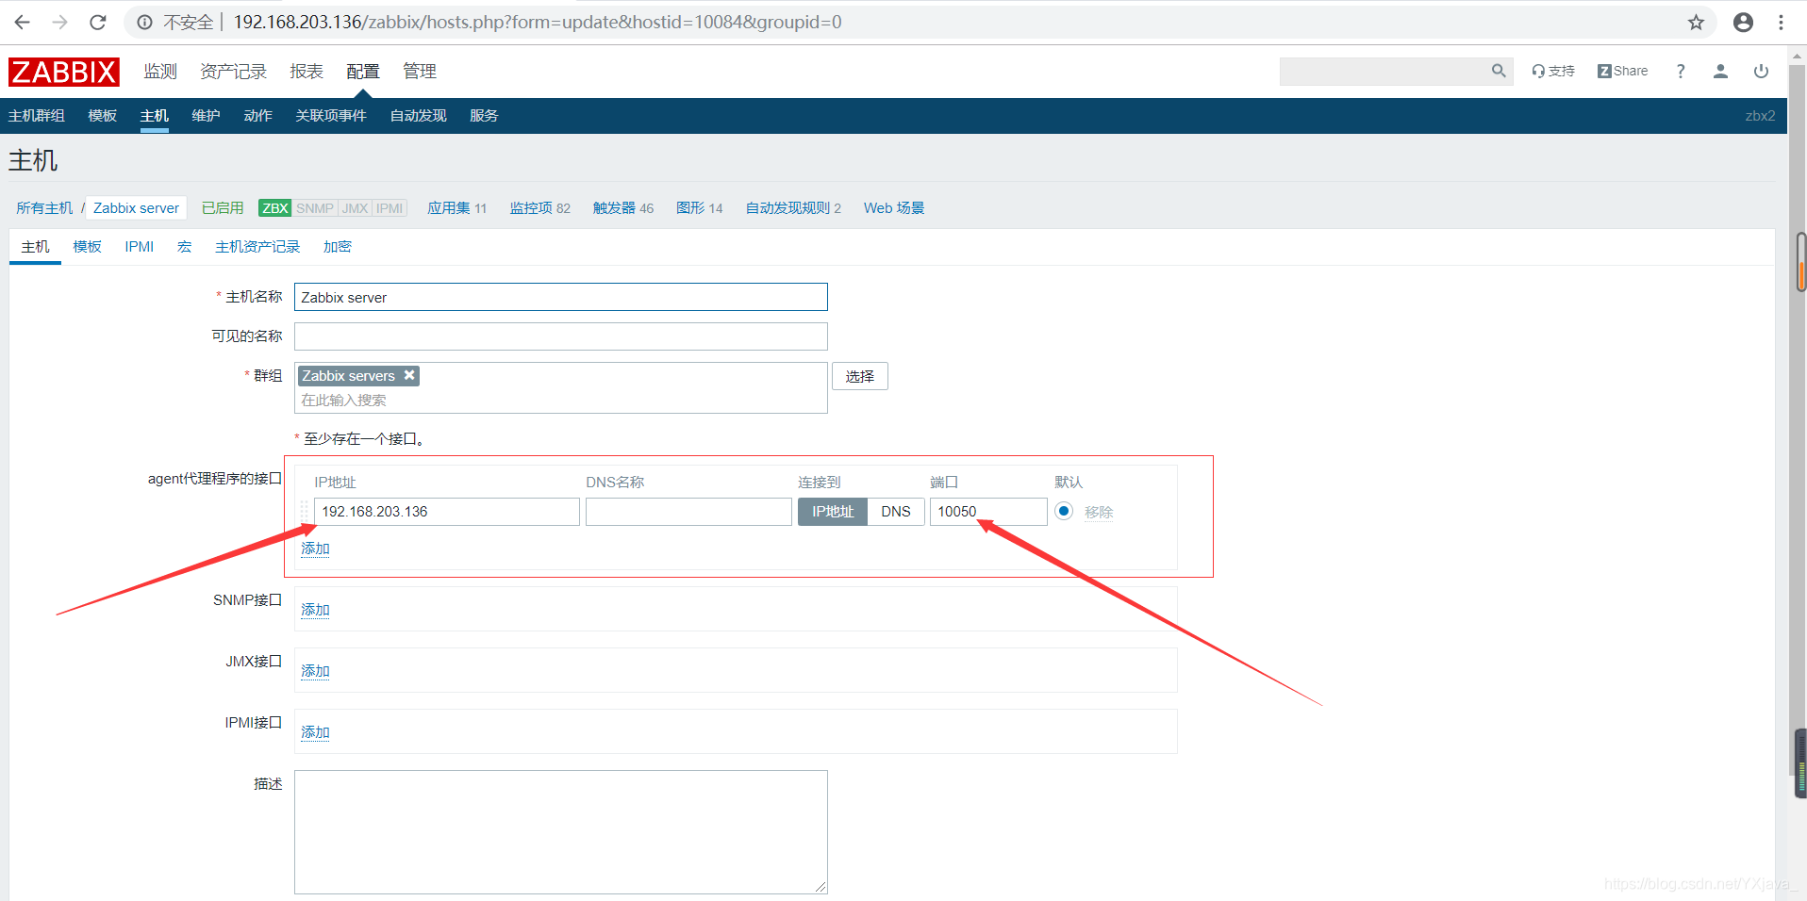The width and height of the screenshot is (1807, 901).
Task: Add an SNMP接口 via 添加
Action: (315, 610)
